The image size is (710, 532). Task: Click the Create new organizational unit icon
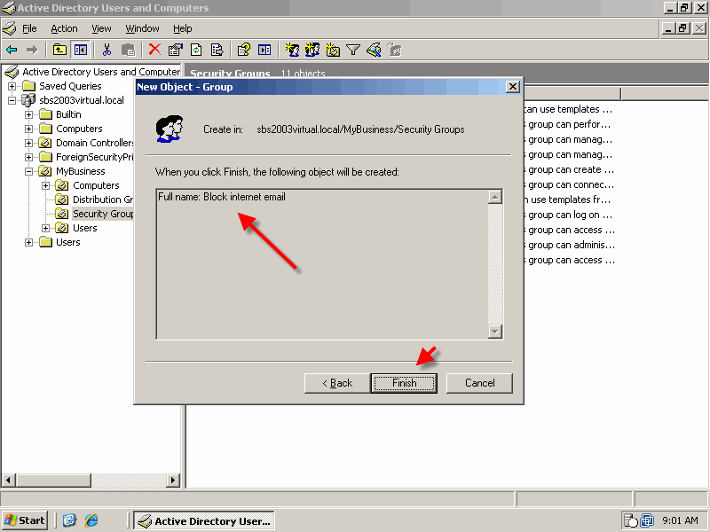click(x=333, y=50)
